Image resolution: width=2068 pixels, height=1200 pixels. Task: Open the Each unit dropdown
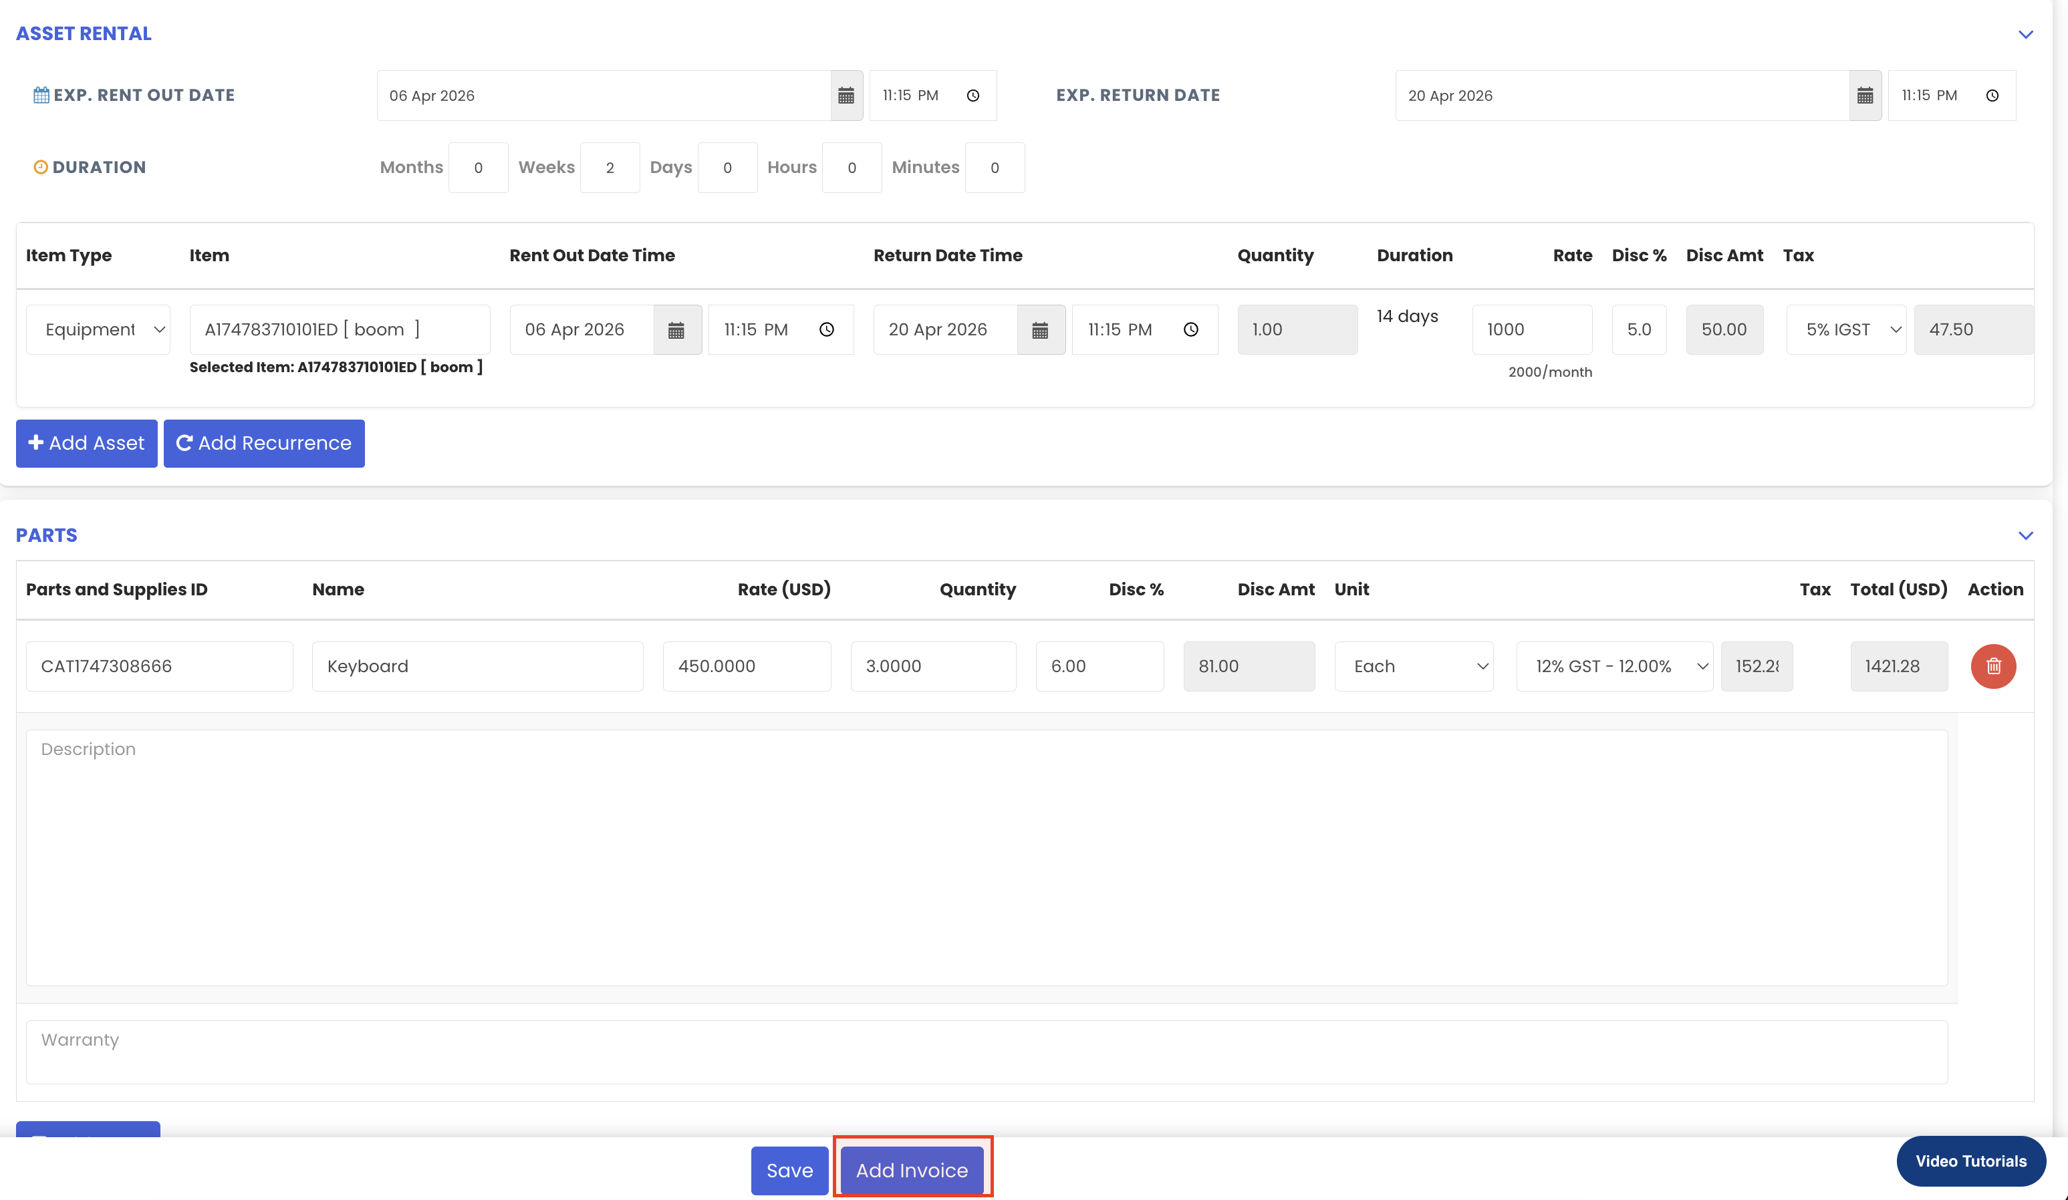(x=1413, y=666)
